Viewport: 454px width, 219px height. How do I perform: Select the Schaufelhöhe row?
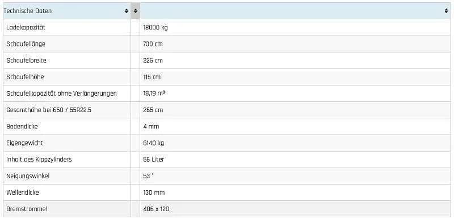point(226,77)
